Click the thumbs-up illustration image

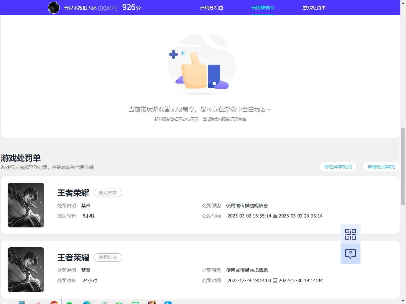(202, 65)
